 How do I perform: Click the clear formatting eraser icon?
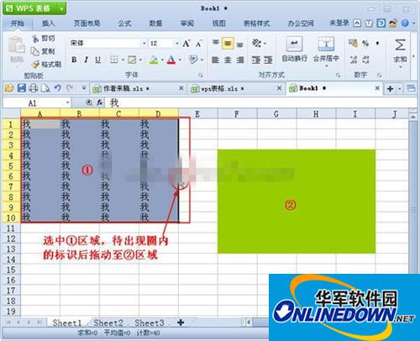(x=193, y=60)
